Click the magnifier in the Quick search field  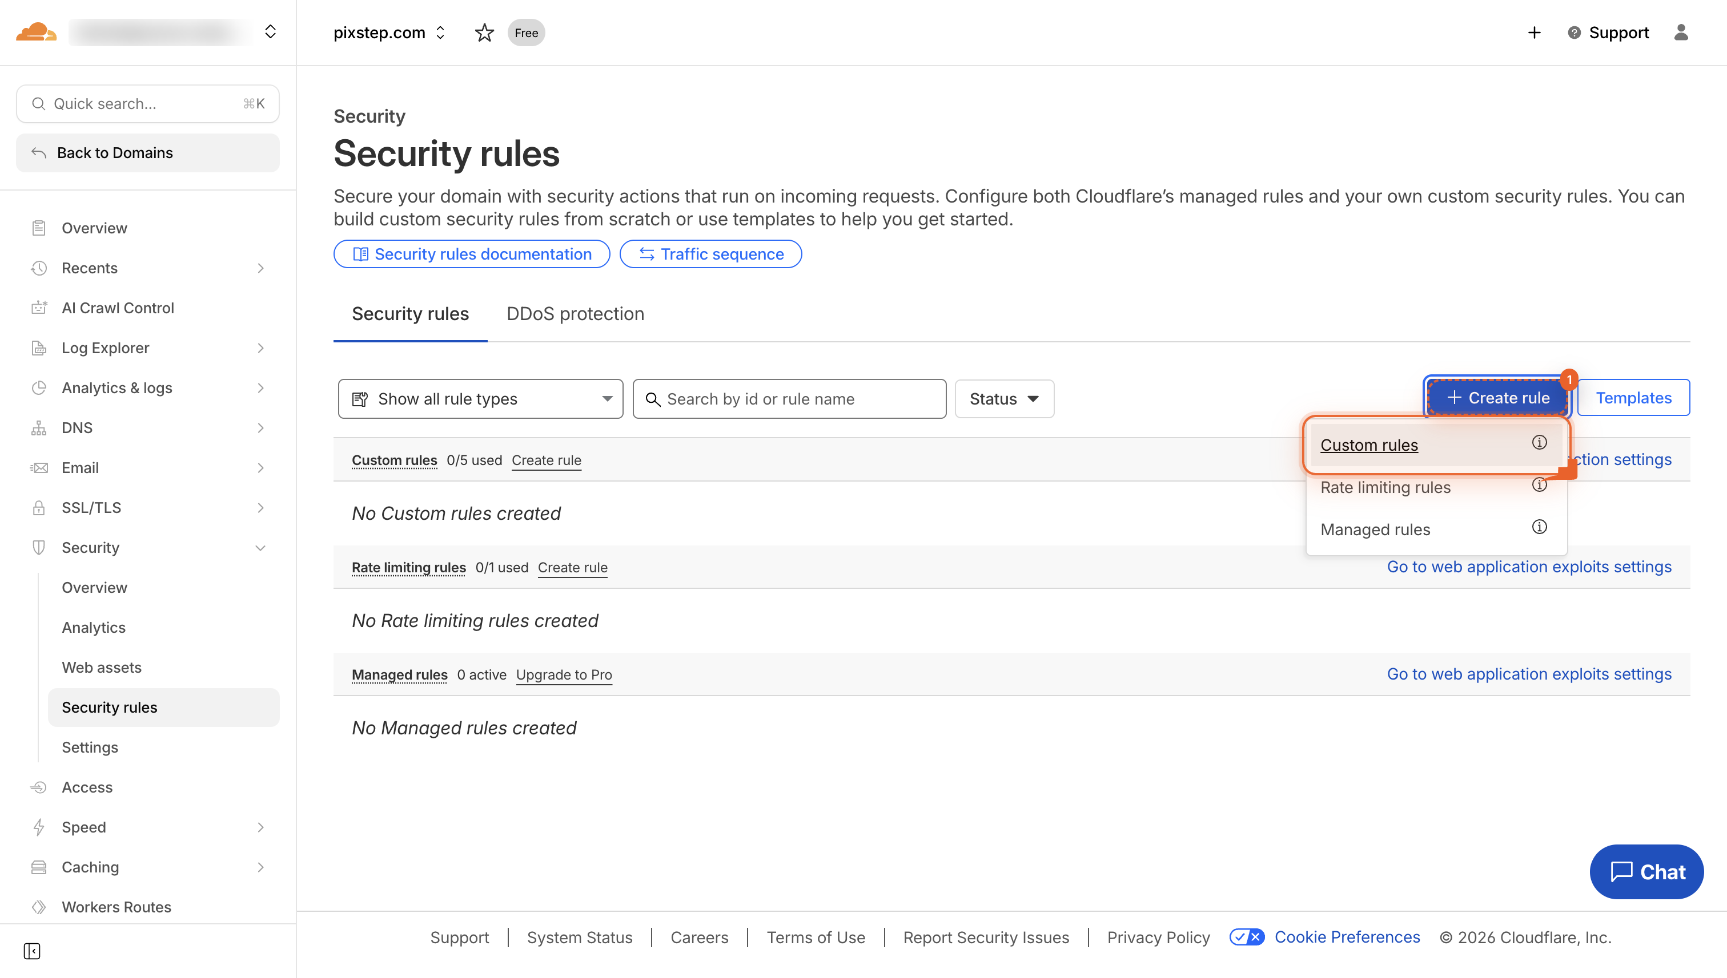coord(38,103)
